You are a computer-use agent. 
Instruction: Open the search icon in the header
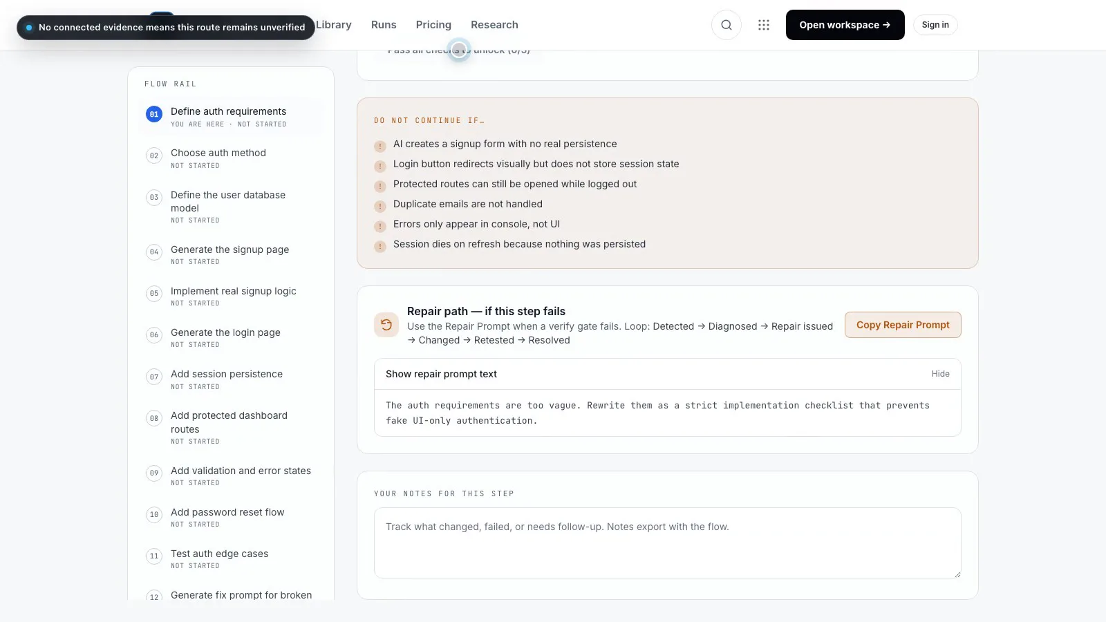[726, 25]
